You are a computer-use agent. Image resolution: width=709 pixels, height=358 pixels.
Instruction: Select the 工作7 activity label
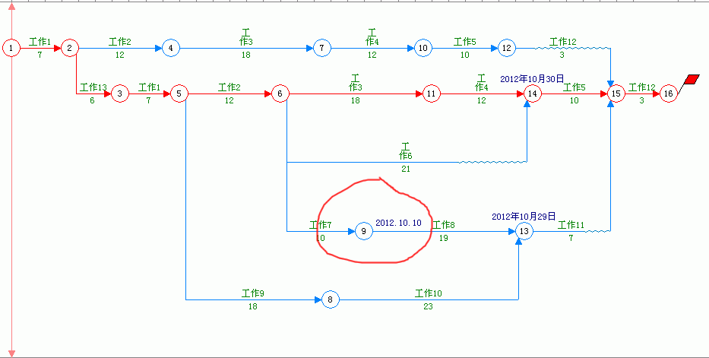tap(321, 225)
